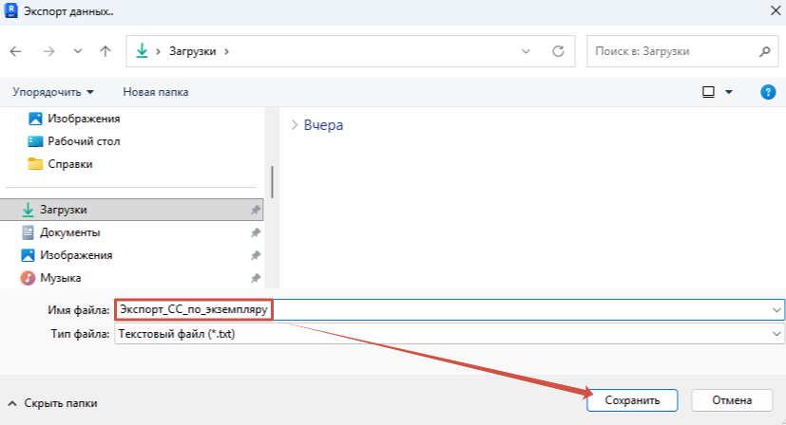This screenshot has height=425, width=786.
Task: Select Музыка folder in sidebar
Action: pos(60,278)
